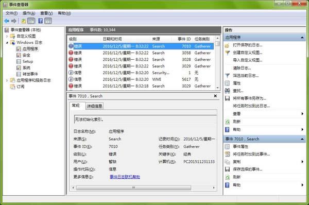The image size is (309, 205).
Task: Click 将任务附加到此日志 action
Action: point(251,106)
